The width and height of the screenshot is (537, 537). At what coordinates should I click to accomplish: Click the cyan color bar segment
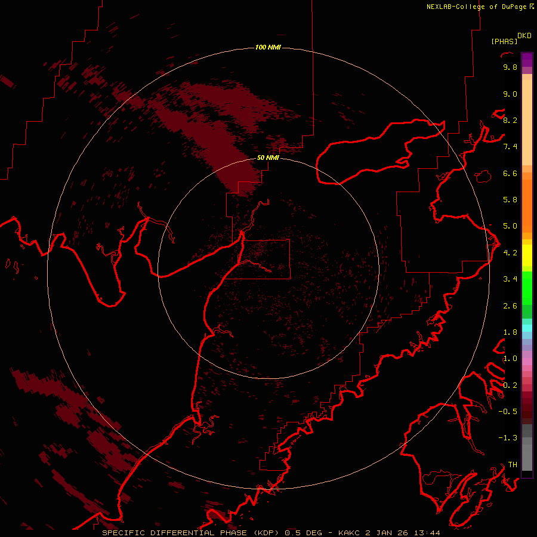pos(527,328)
